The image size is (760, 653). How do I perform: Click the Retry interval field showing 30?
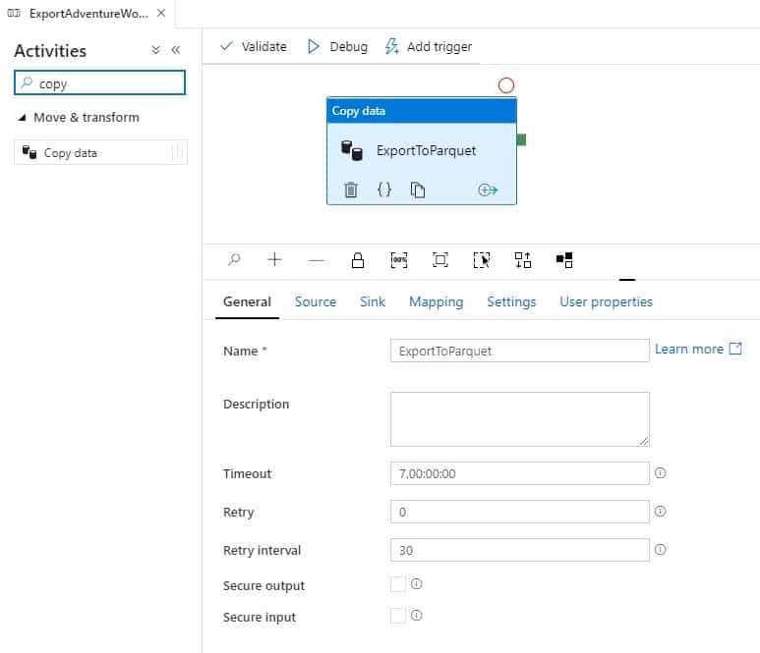coord(519,550)
